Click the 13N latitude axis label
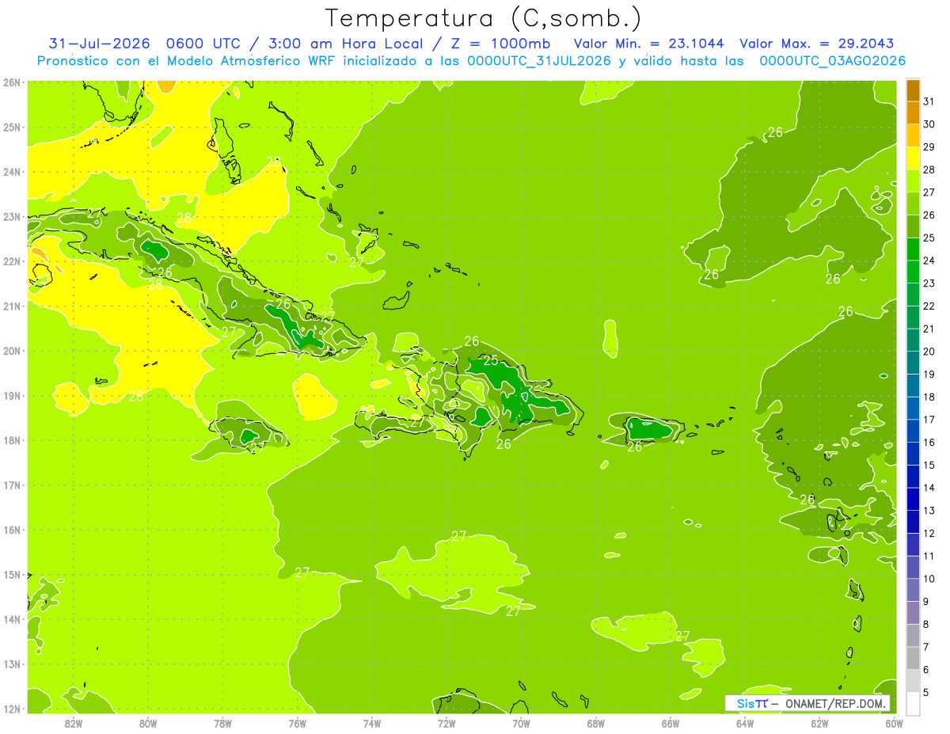The height and width of the screenshot is (734, 950). [12, 664]
